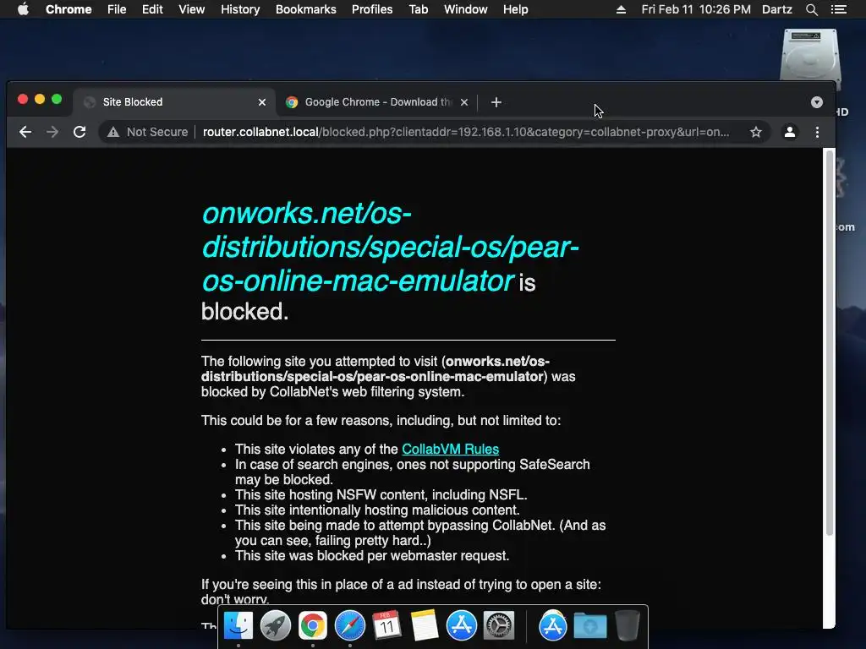Open Launchpad rocket in the Dock

click(276, 626)
